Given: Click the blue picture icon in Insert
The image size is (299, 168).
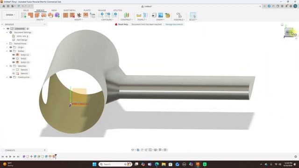Looking at the screenshot, I should [x=161, y=15].
